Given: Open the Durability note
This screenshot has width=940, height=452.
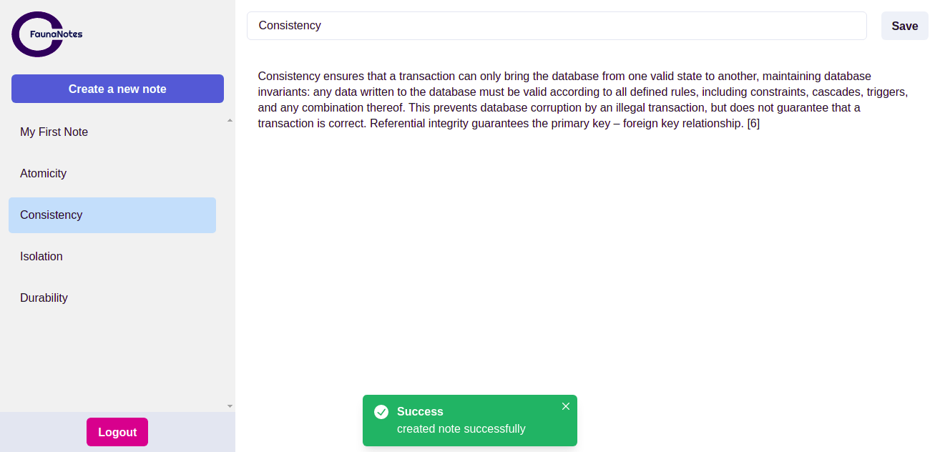Looking at the screenshot, I should 44,298.
